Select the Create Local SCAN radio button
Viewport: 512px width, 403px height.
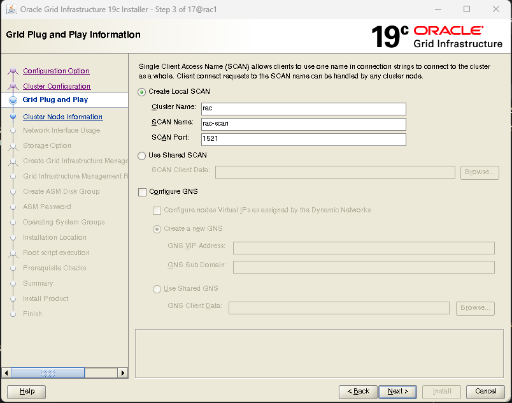coord(142,92)
